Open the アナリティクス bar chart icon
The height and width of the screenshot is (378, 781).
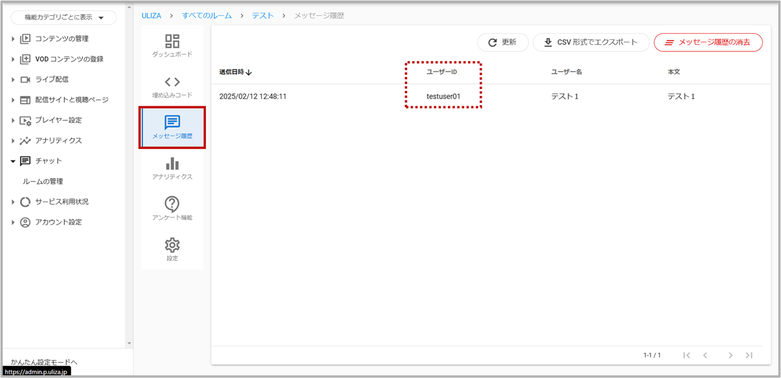pyautogui.click(x=172, y=163)
